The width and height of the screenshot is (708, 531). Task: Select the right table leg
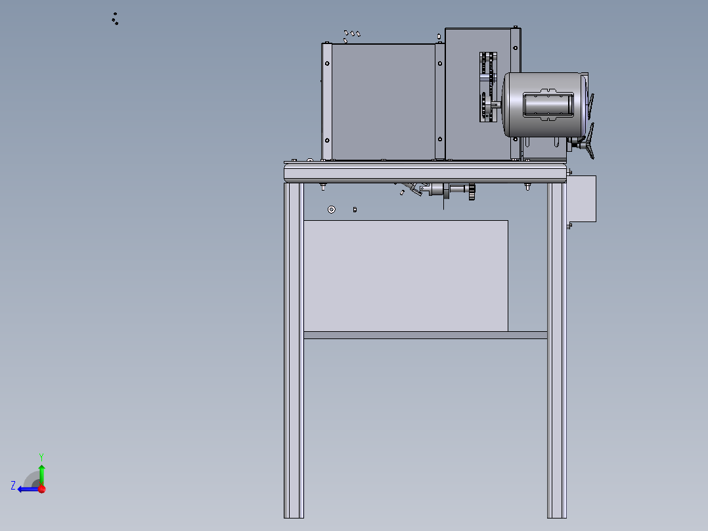tap(557, 350)
